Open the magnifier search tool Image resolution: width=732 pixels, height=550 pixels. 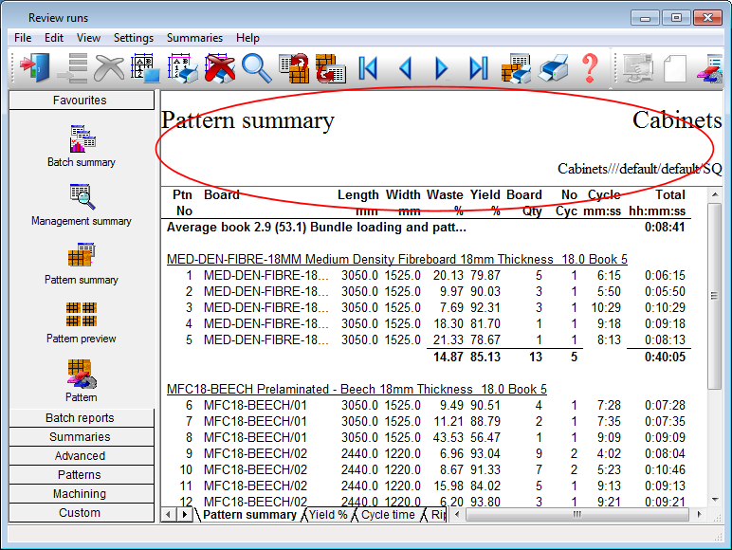[256, 68]
